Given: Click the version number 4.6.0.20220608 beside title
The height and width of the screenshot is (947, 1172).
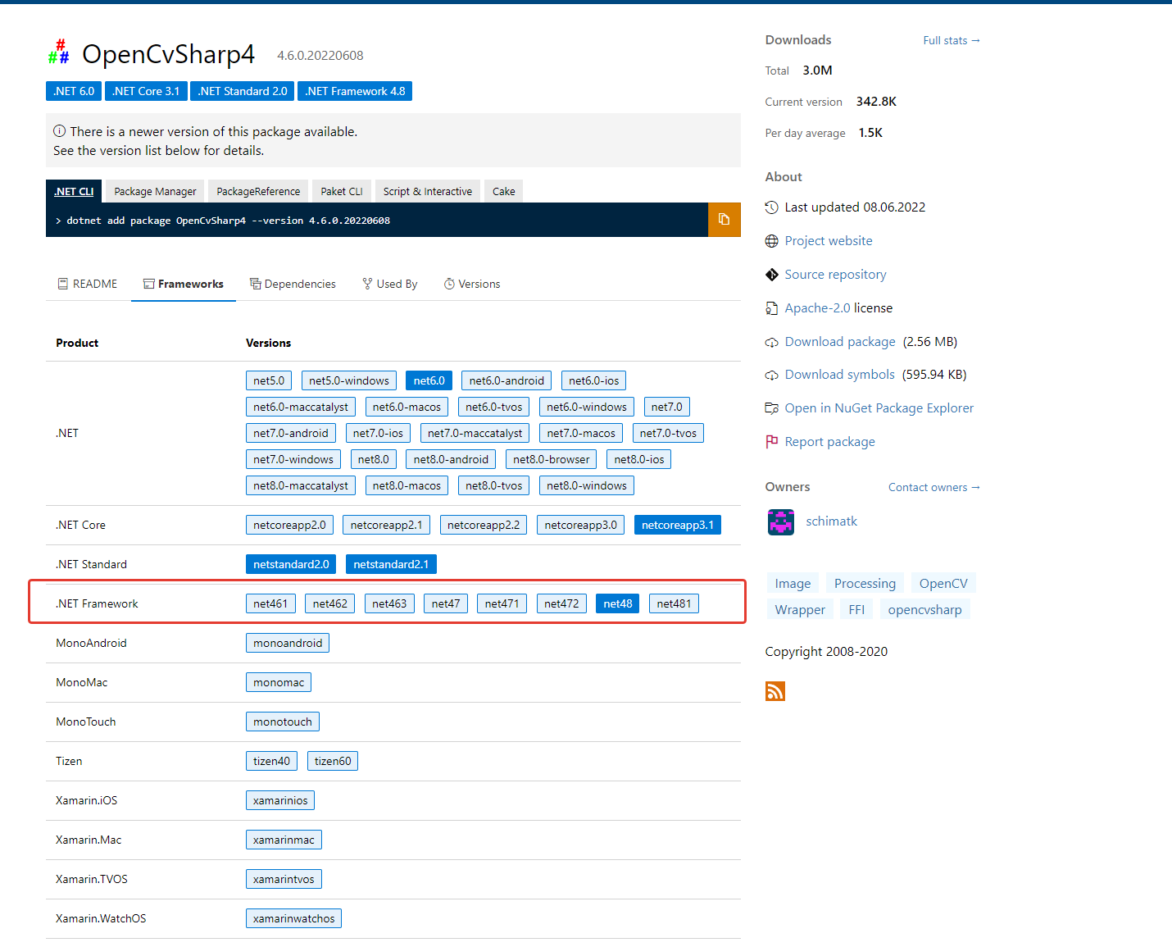Looking at the screenshot, I should [x=320, y=56].
